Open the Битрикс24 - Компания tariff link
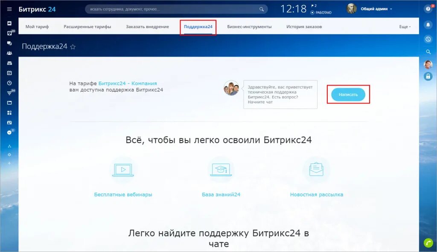 pyautogui.click(x=128, y=83)
